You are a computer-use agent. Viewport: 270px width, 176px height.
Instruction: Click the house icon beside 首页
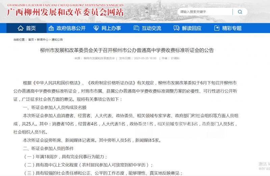coord(21,28)
